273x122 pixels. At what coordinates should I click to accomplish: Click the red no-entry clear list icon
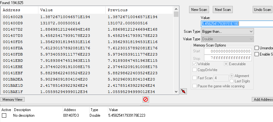pyautogui.click(x=146, y=99)
